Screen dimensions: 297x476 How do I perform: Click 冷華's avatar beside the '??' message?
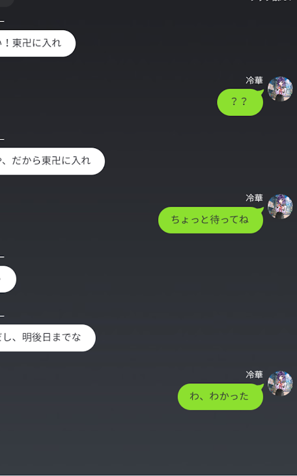279,89
